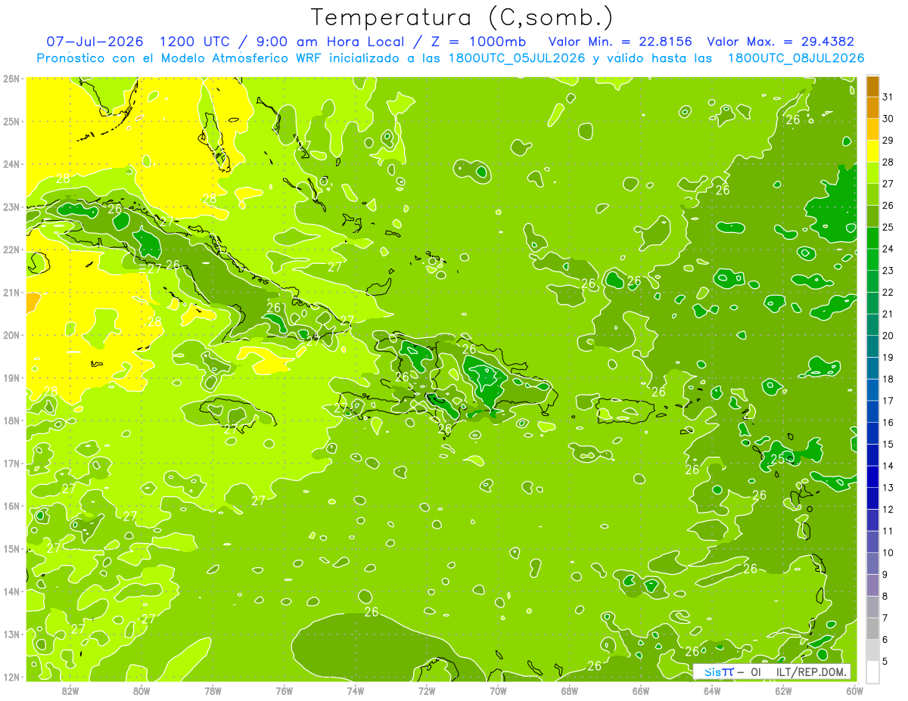Click the "68W" longitude axis label
908x701 pixels.
(x=570, y=690)
